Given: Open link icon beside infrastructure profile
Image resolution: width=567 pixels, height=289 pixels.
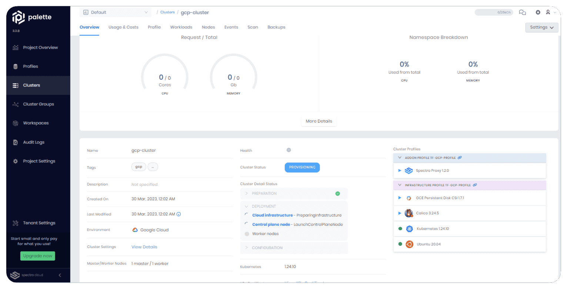Looking at the screenshot, I should [475, 185].
